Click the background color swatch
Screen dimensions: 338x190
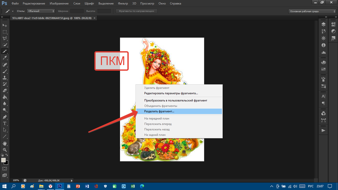pos(7,163)
